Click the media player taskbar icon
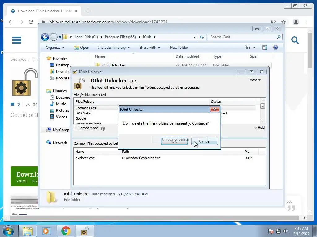This screenshot has width=317, height=237. [46, 231]
